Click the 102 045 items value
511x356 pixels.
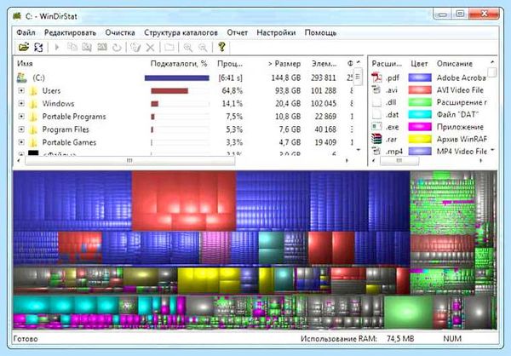pos(324,104)
